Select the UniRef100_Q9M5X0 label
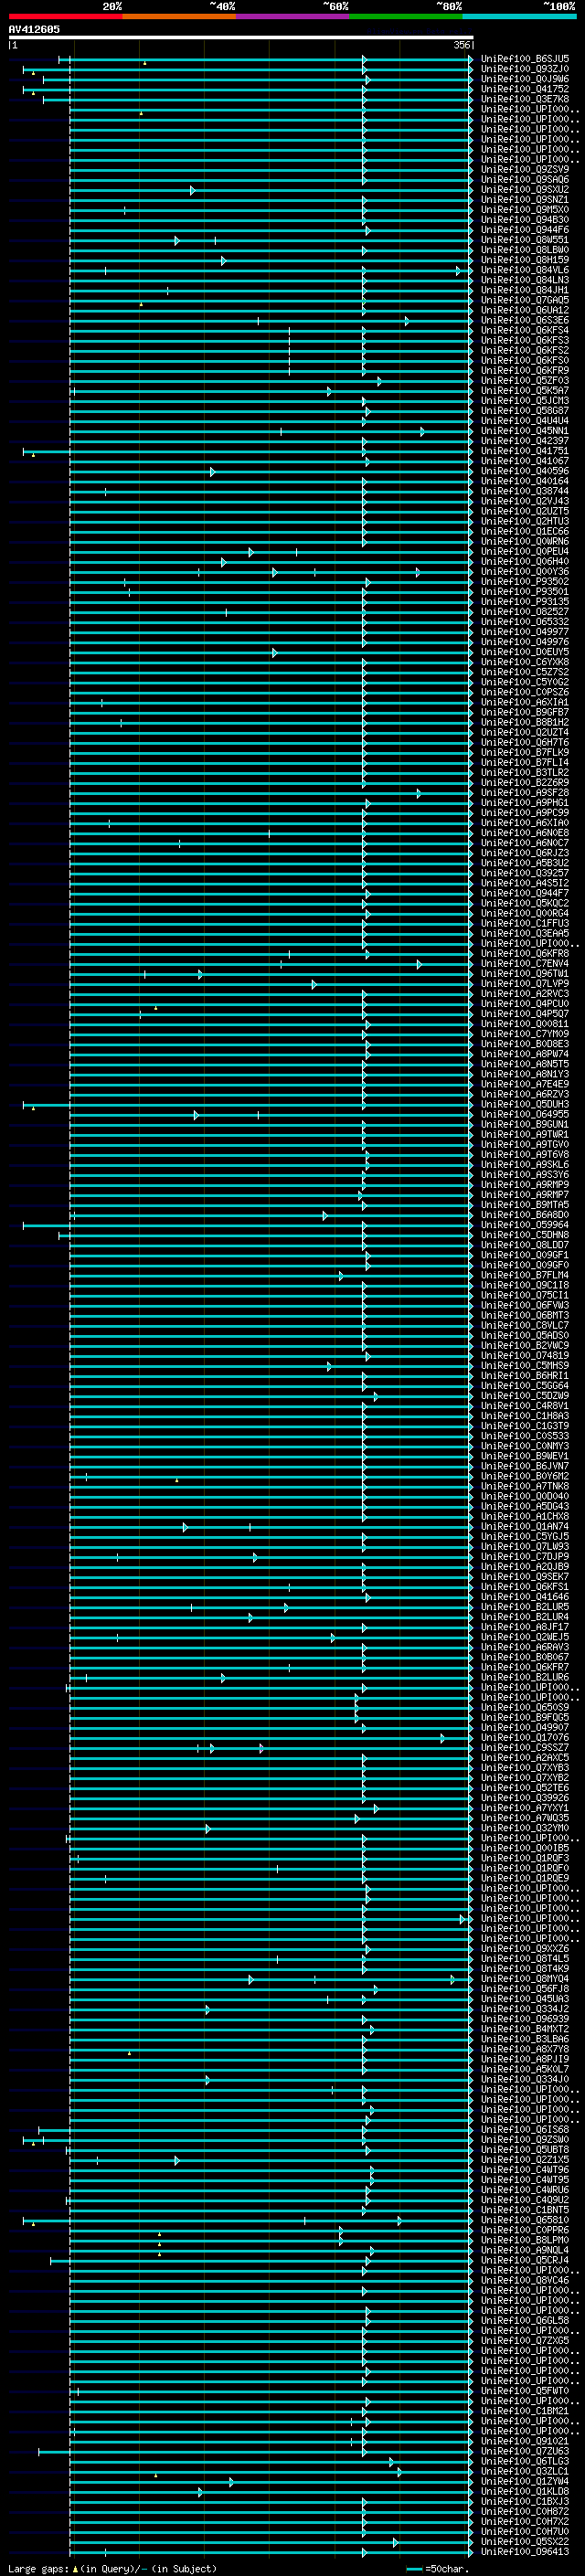This screenshot has height=2576, width=585. pos(525,210)
